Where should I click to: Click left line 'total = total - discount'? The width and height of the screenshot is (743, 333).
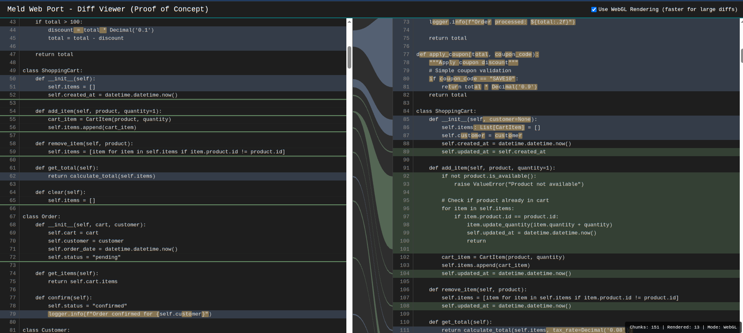coord(86,38)
